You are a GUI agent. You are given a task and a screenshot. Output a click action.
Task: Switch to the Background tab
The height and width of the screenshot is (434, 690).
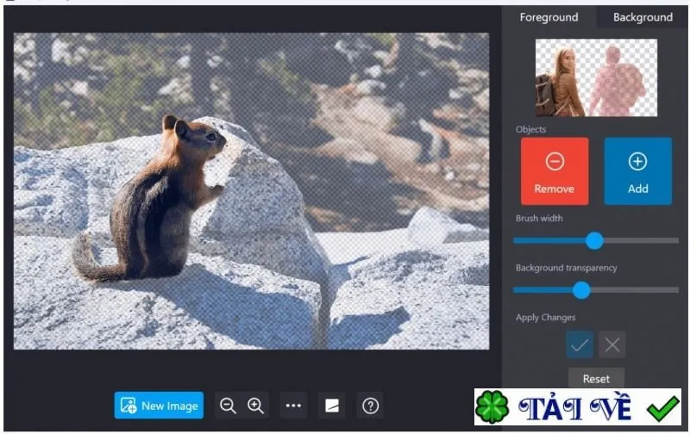[643, 17]
